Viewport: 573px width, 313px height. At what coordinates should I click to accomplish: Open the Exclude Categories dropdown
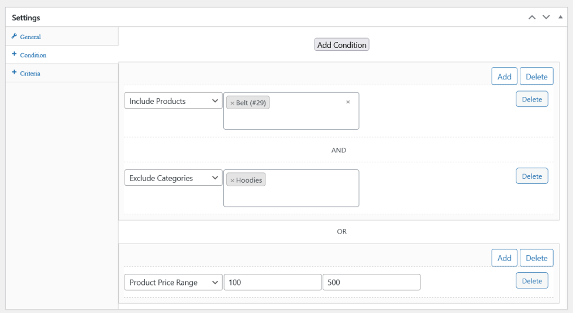click(173, 178)
